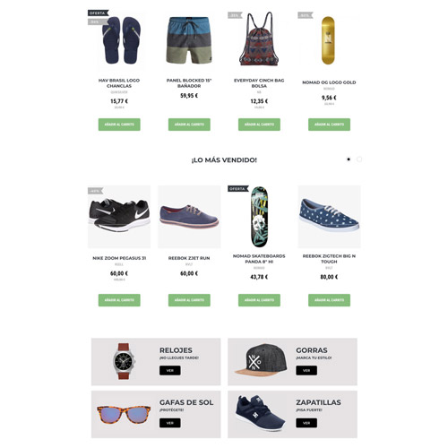The width and height of the screenshot is (448, 448).
Task: Add Nike Zoom Pegasus 31 to cart
Action: [x=119, y=300]
